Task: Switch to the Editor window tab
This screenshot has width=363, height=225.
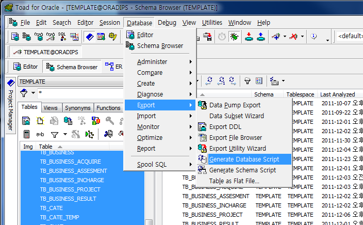Action: point(25,67)
